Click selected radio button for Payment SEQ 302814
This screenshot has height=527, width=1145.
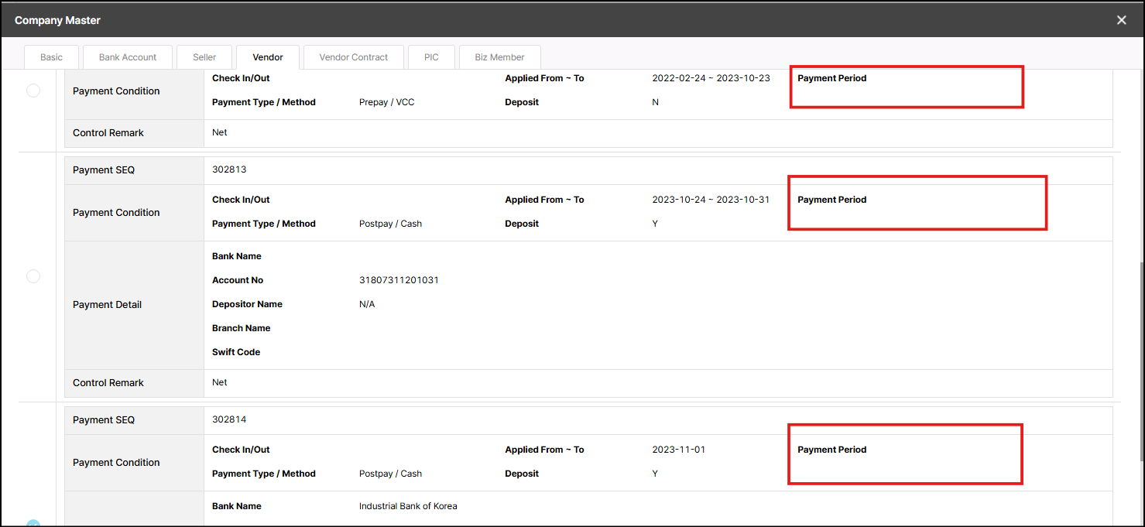pyautogui.click(x=33, y=523)
